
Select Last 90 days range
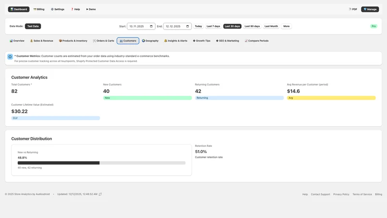(x=252, y=26)
